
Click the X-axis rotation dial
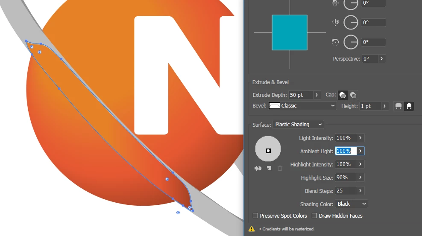coord(351,3)
